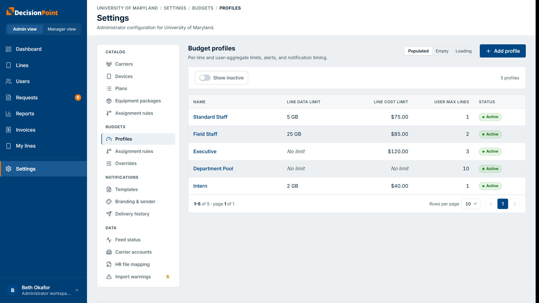Switch to Admin view
Image resolution: width=539 pixels, height=303 pixels.
click(x=25, y=29)
